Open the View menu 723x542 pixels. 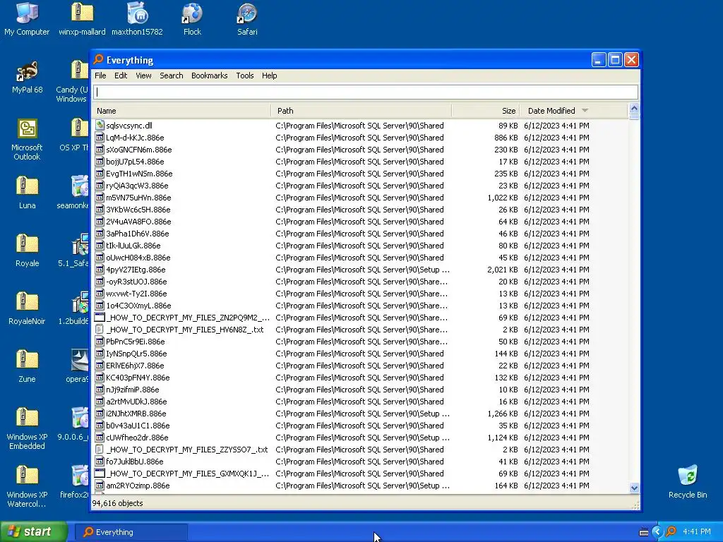point(143,76)
